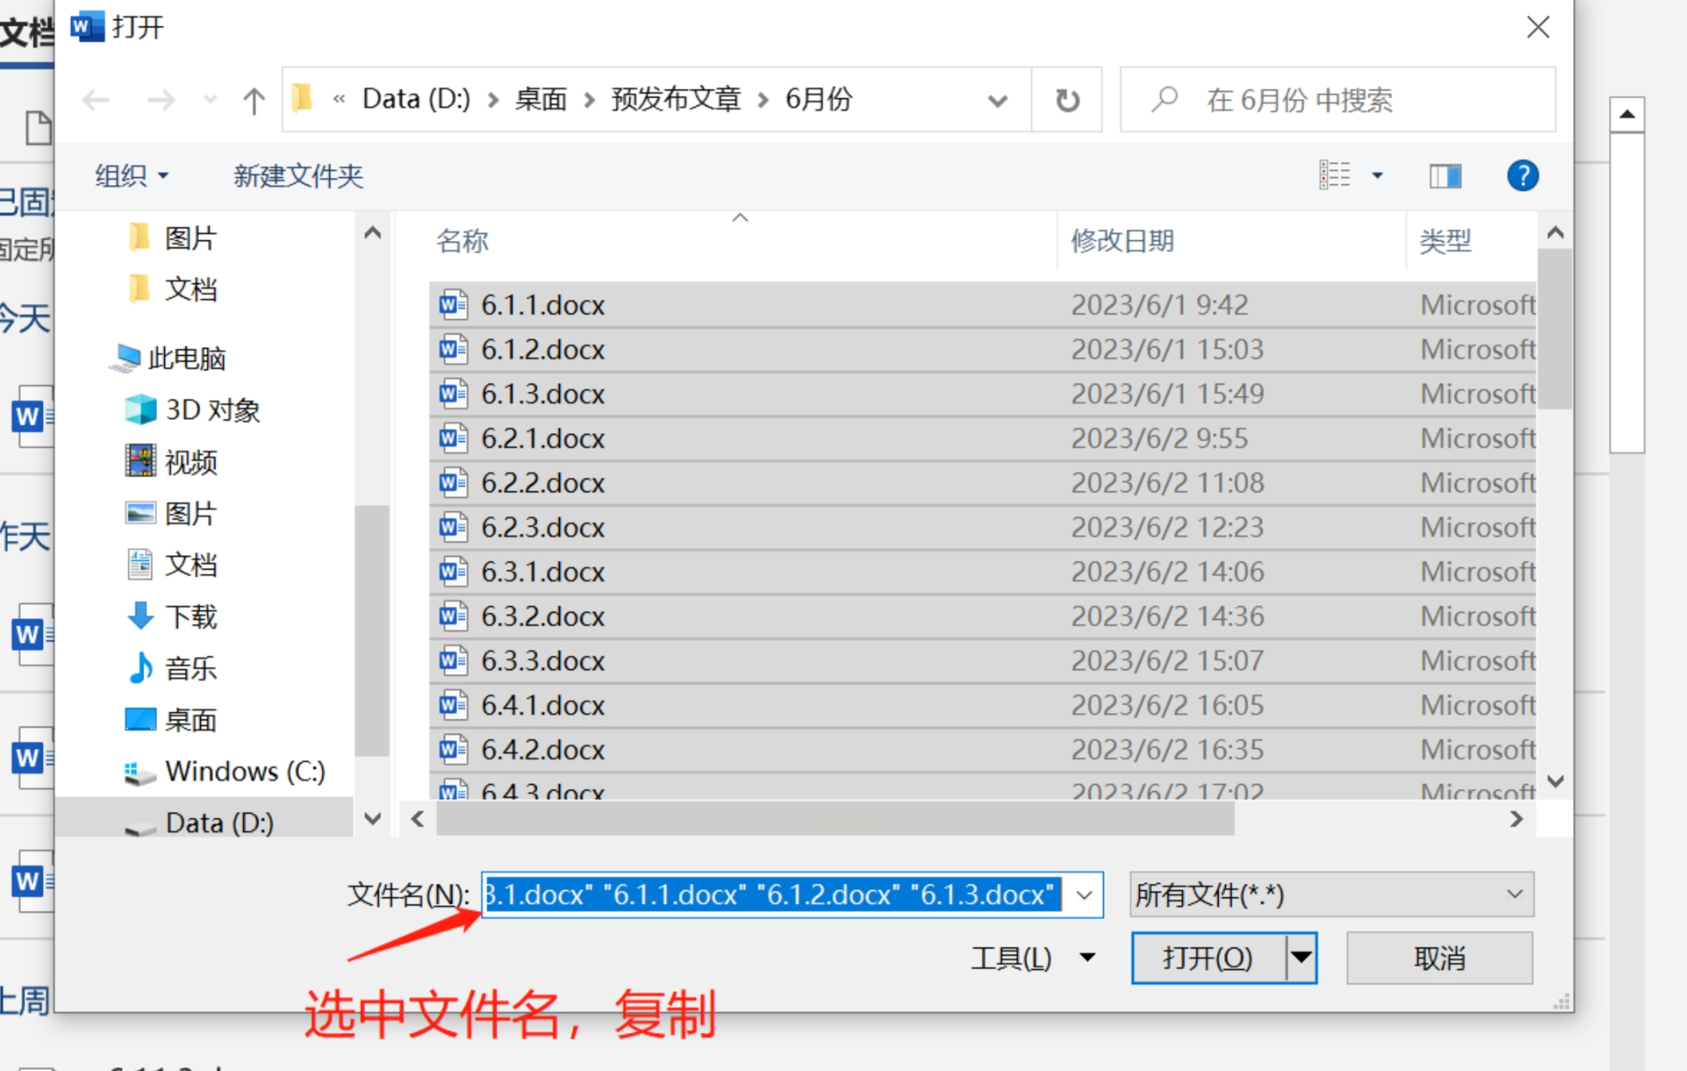Screen dimensions: 1687x1071
Task: Select file 6.2.2.docx
Action: (983, 483)
